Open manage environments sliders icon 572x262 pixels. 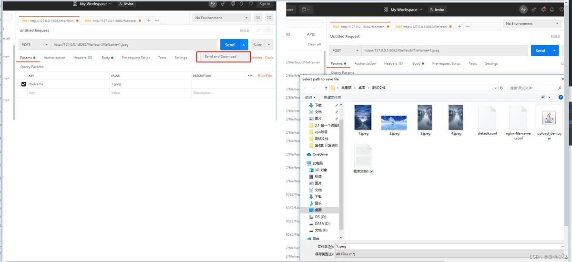(x=269, y=18)
